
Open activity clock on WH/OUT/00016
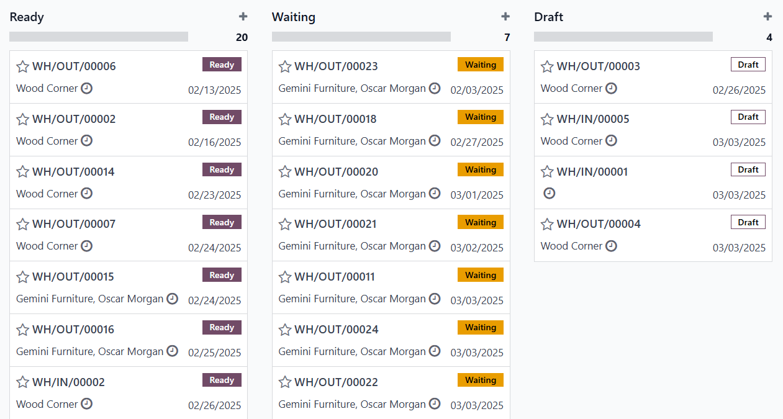173,351
